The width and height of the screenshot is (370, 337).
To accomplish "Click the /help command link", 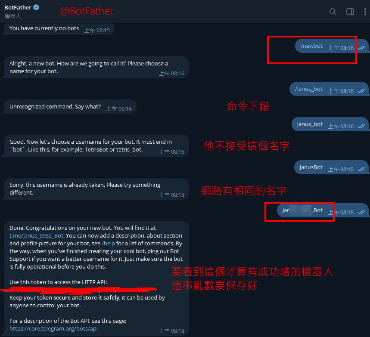I will (x=108, y=243).
